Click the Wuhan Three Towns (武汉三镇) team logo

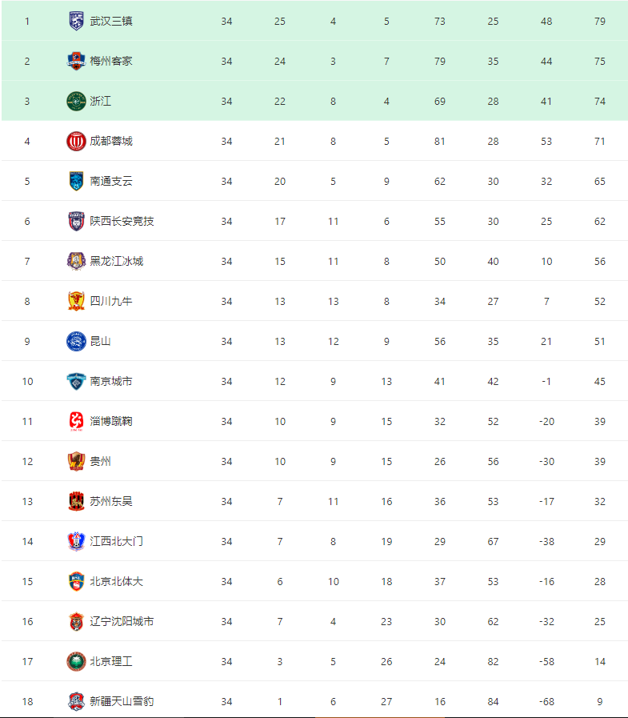(76, 21)
